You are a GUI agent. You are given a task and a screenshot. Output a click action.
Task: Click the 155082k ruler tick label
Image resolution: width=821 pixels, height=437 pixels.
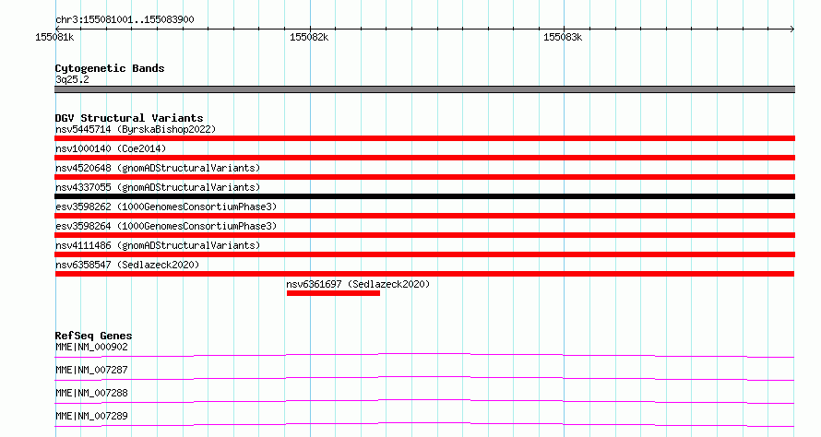point(309,37)
